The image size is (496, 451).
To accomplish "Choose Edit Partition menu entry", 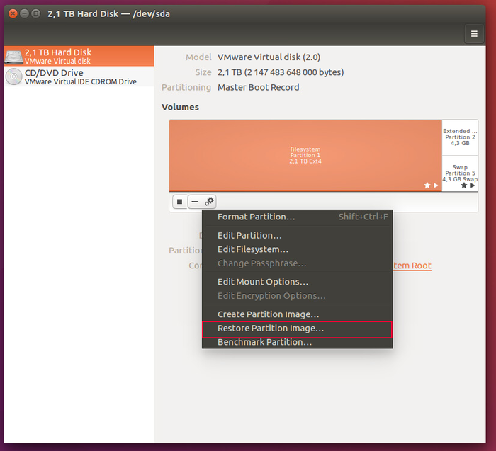I will click(249, 235).
